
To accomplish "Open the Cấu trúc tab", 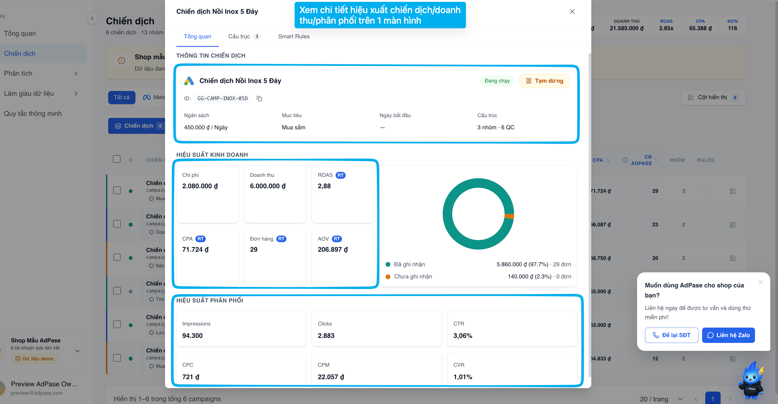I will [x=244, y=36].
